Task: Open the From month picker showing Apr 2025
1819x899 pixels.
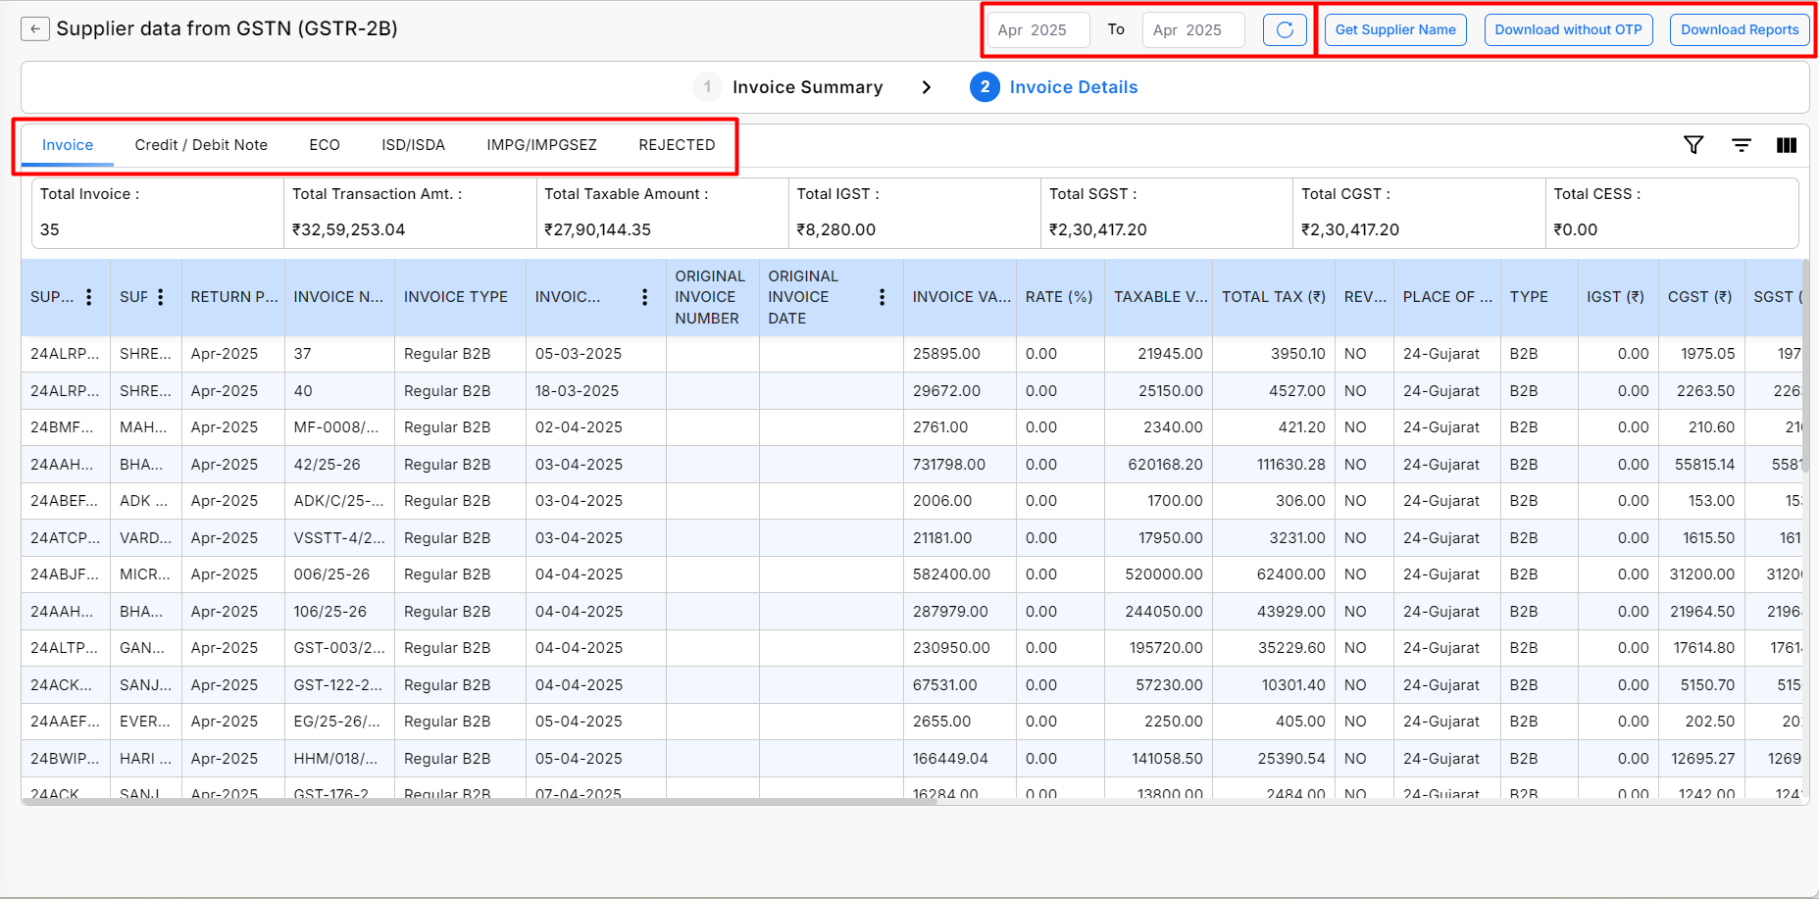Action: click(1037, 30)
